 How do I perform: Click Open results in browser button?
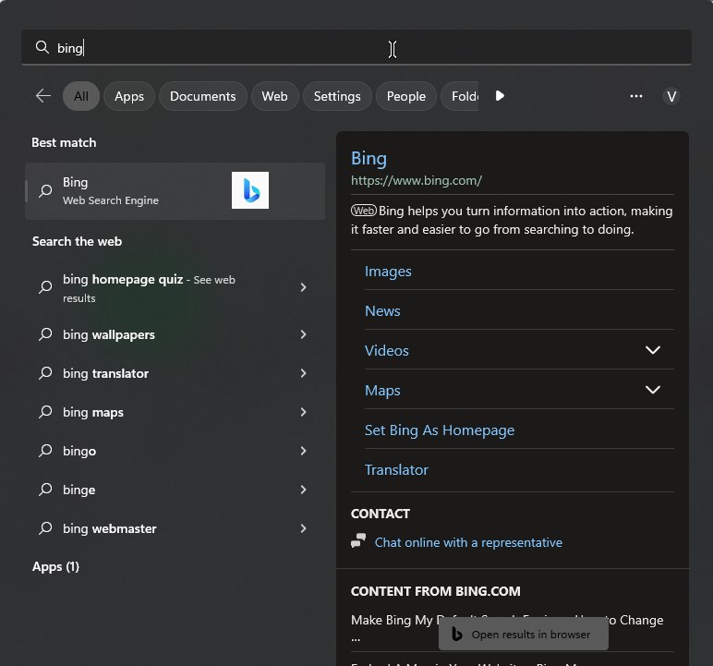pos(523,635)
